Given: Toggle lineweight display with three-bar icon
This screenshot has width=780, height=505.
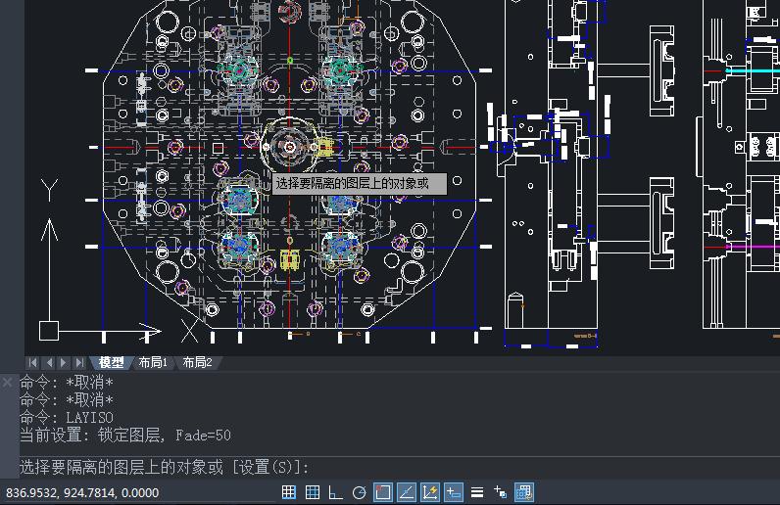Looking at the screenshot, I should (x=477, y=492).
